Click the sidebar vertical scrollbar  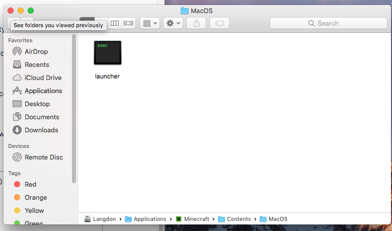pos(74,109)
